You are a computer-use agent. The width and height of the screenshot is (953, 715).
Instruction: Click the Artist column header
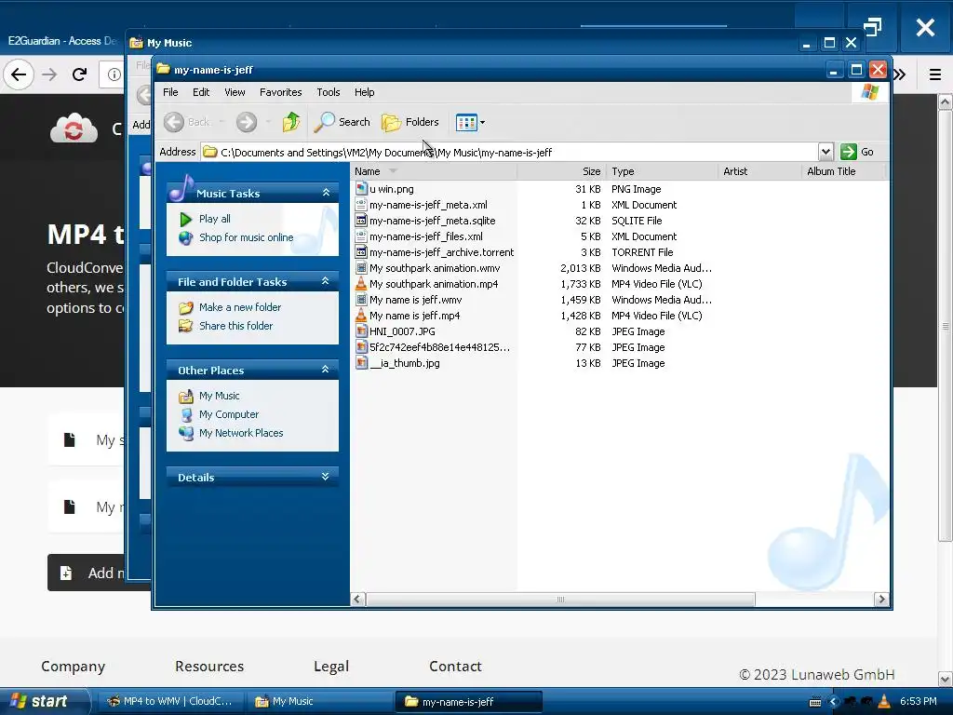[759, 171]
